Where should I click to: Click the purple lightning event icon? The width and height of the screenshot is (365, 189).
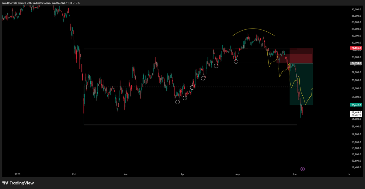click(x=303, y=169)
